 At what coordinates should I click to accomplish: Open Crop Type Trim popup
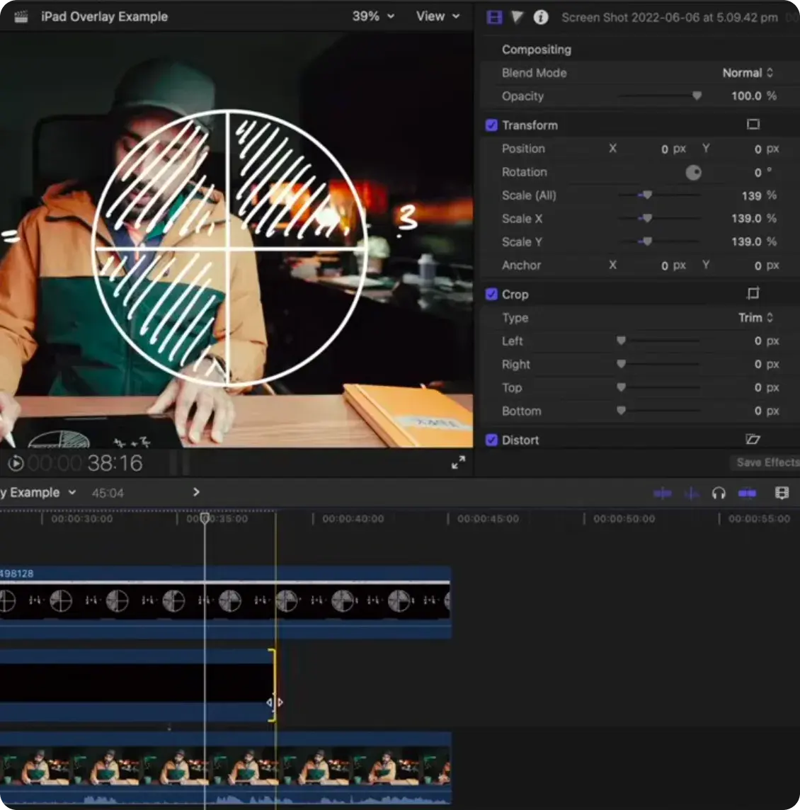click(x=755, y=318)
